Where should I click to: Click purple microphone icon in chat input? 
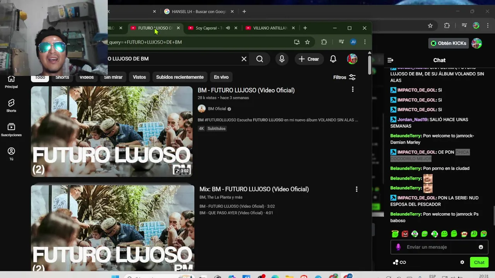tap(398, 247)
